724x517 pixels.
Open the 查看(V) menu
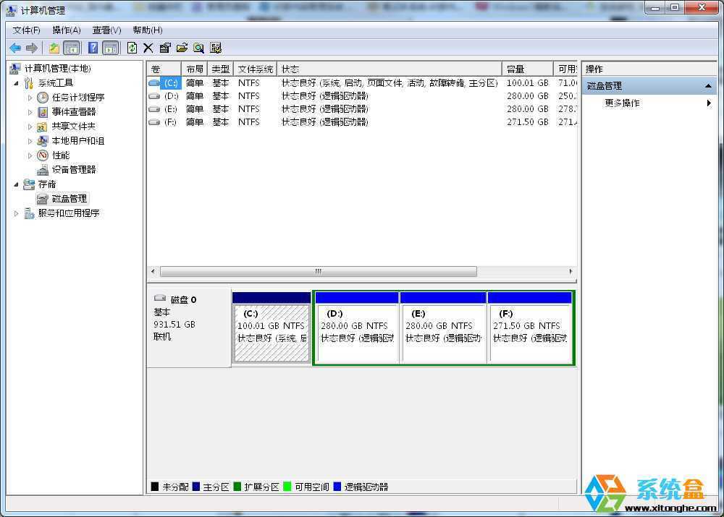coord(106,30)
